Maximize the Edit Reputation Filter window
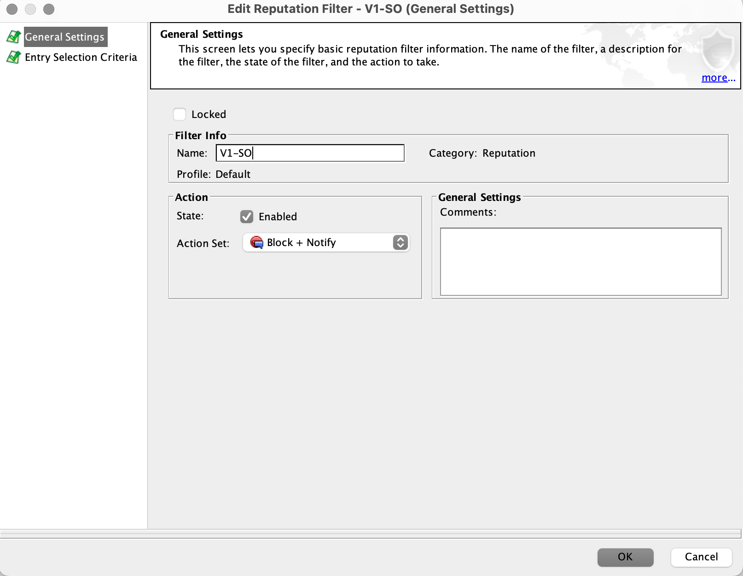743x576 pixels. click(49, 9)
